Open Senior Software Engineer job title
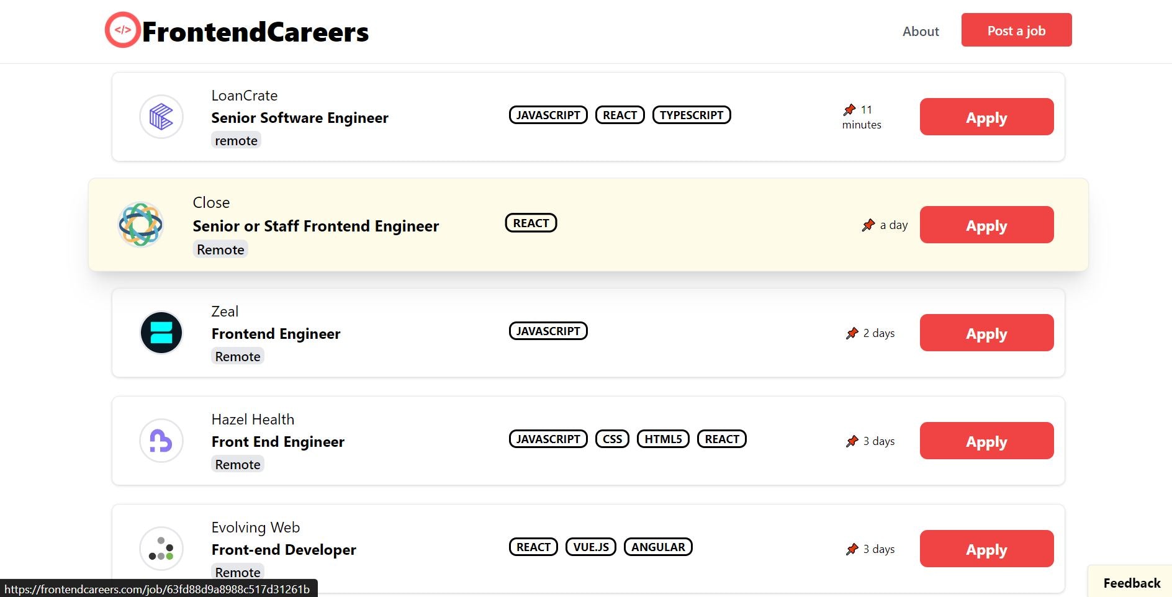Screen dimensions: 1172x597 pyautogui.click(x=300, y=118)
